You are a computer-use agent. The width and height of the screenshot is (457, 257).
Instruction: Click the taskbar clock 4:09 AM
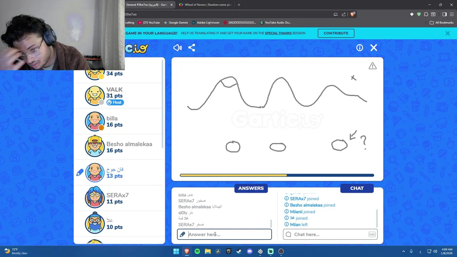pyautogui.click(x=447, y=251)
